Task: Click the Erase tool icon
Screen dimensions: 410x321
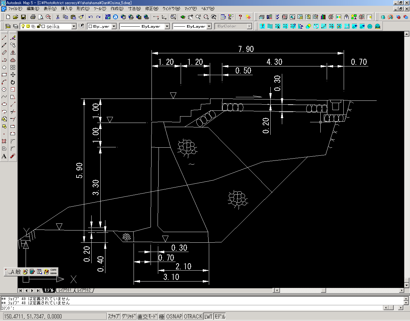Action: (x=13, y=38)
